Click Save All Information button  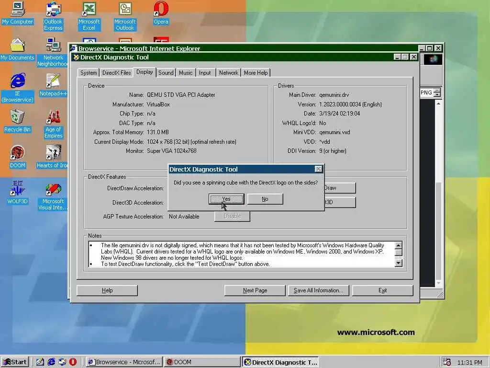319,290
